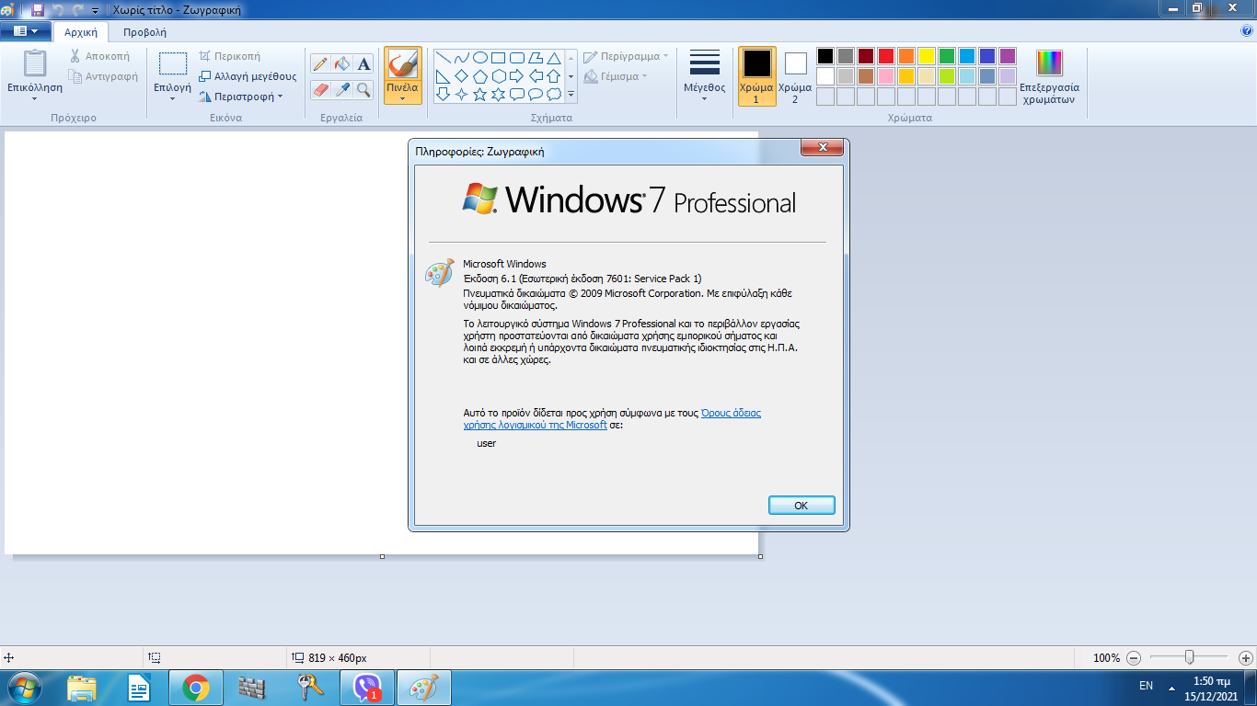The height and width of the screenshot is (706, 1257).
Task: Choose the Diamond shape
Action: click(x=461, y=75)
